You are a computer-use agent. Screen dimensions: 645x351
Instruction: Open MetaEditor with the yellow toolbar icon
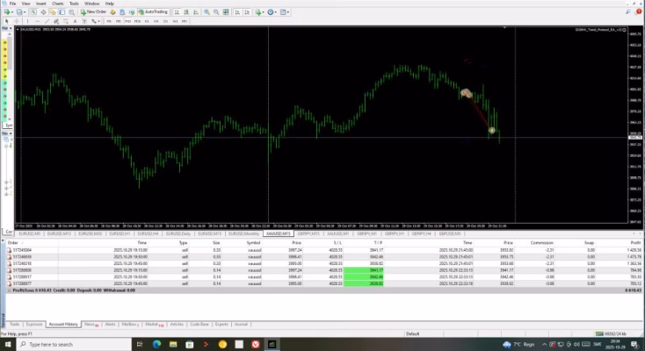click(x=112, y=12)
